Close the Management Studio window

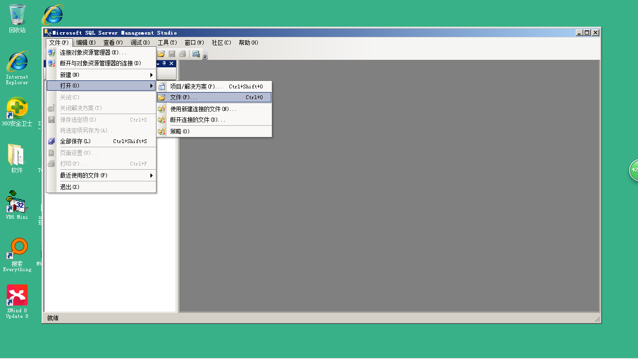595,33
